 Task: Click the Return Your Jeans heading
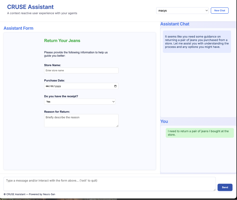[62, 41]
